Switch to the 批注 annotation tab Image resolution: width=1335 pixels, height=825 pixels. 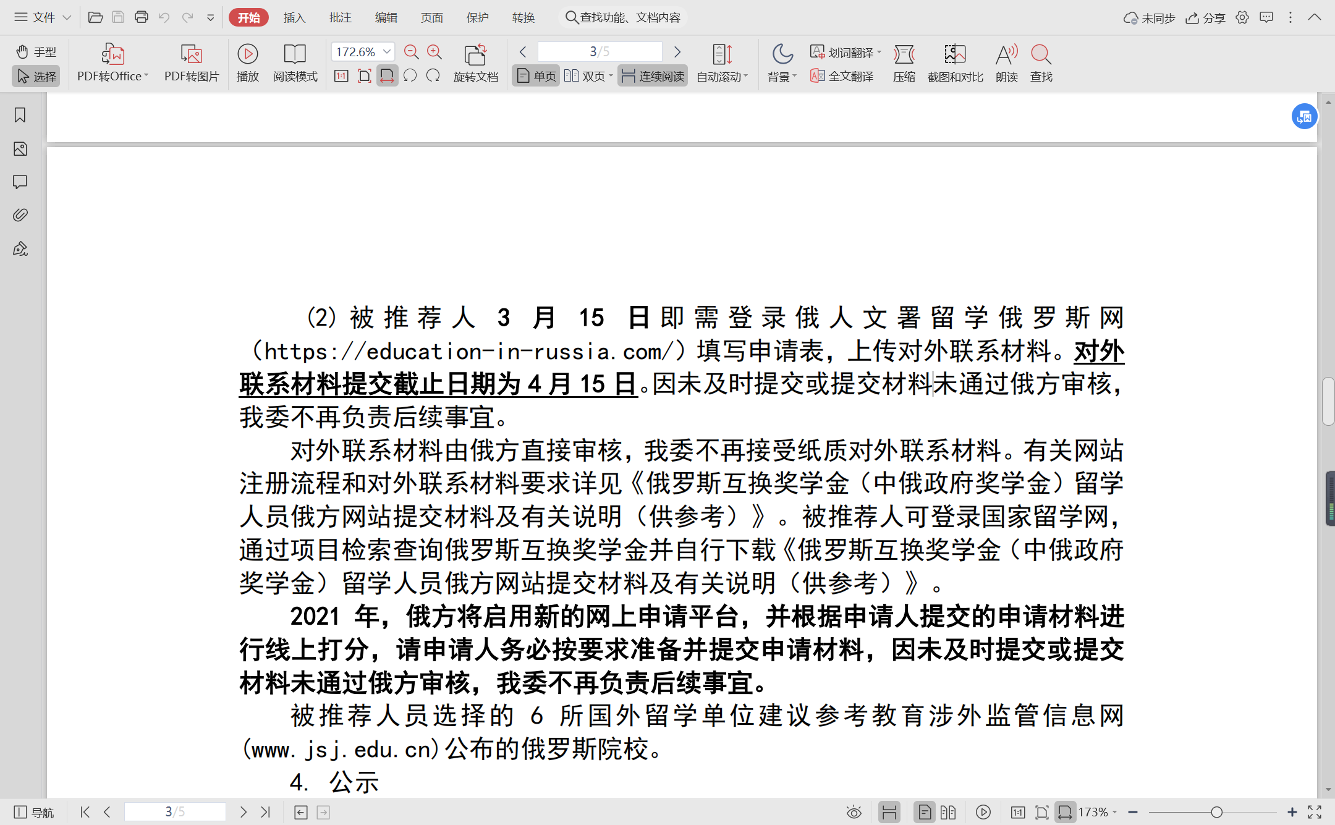click(x=340, y=17)
